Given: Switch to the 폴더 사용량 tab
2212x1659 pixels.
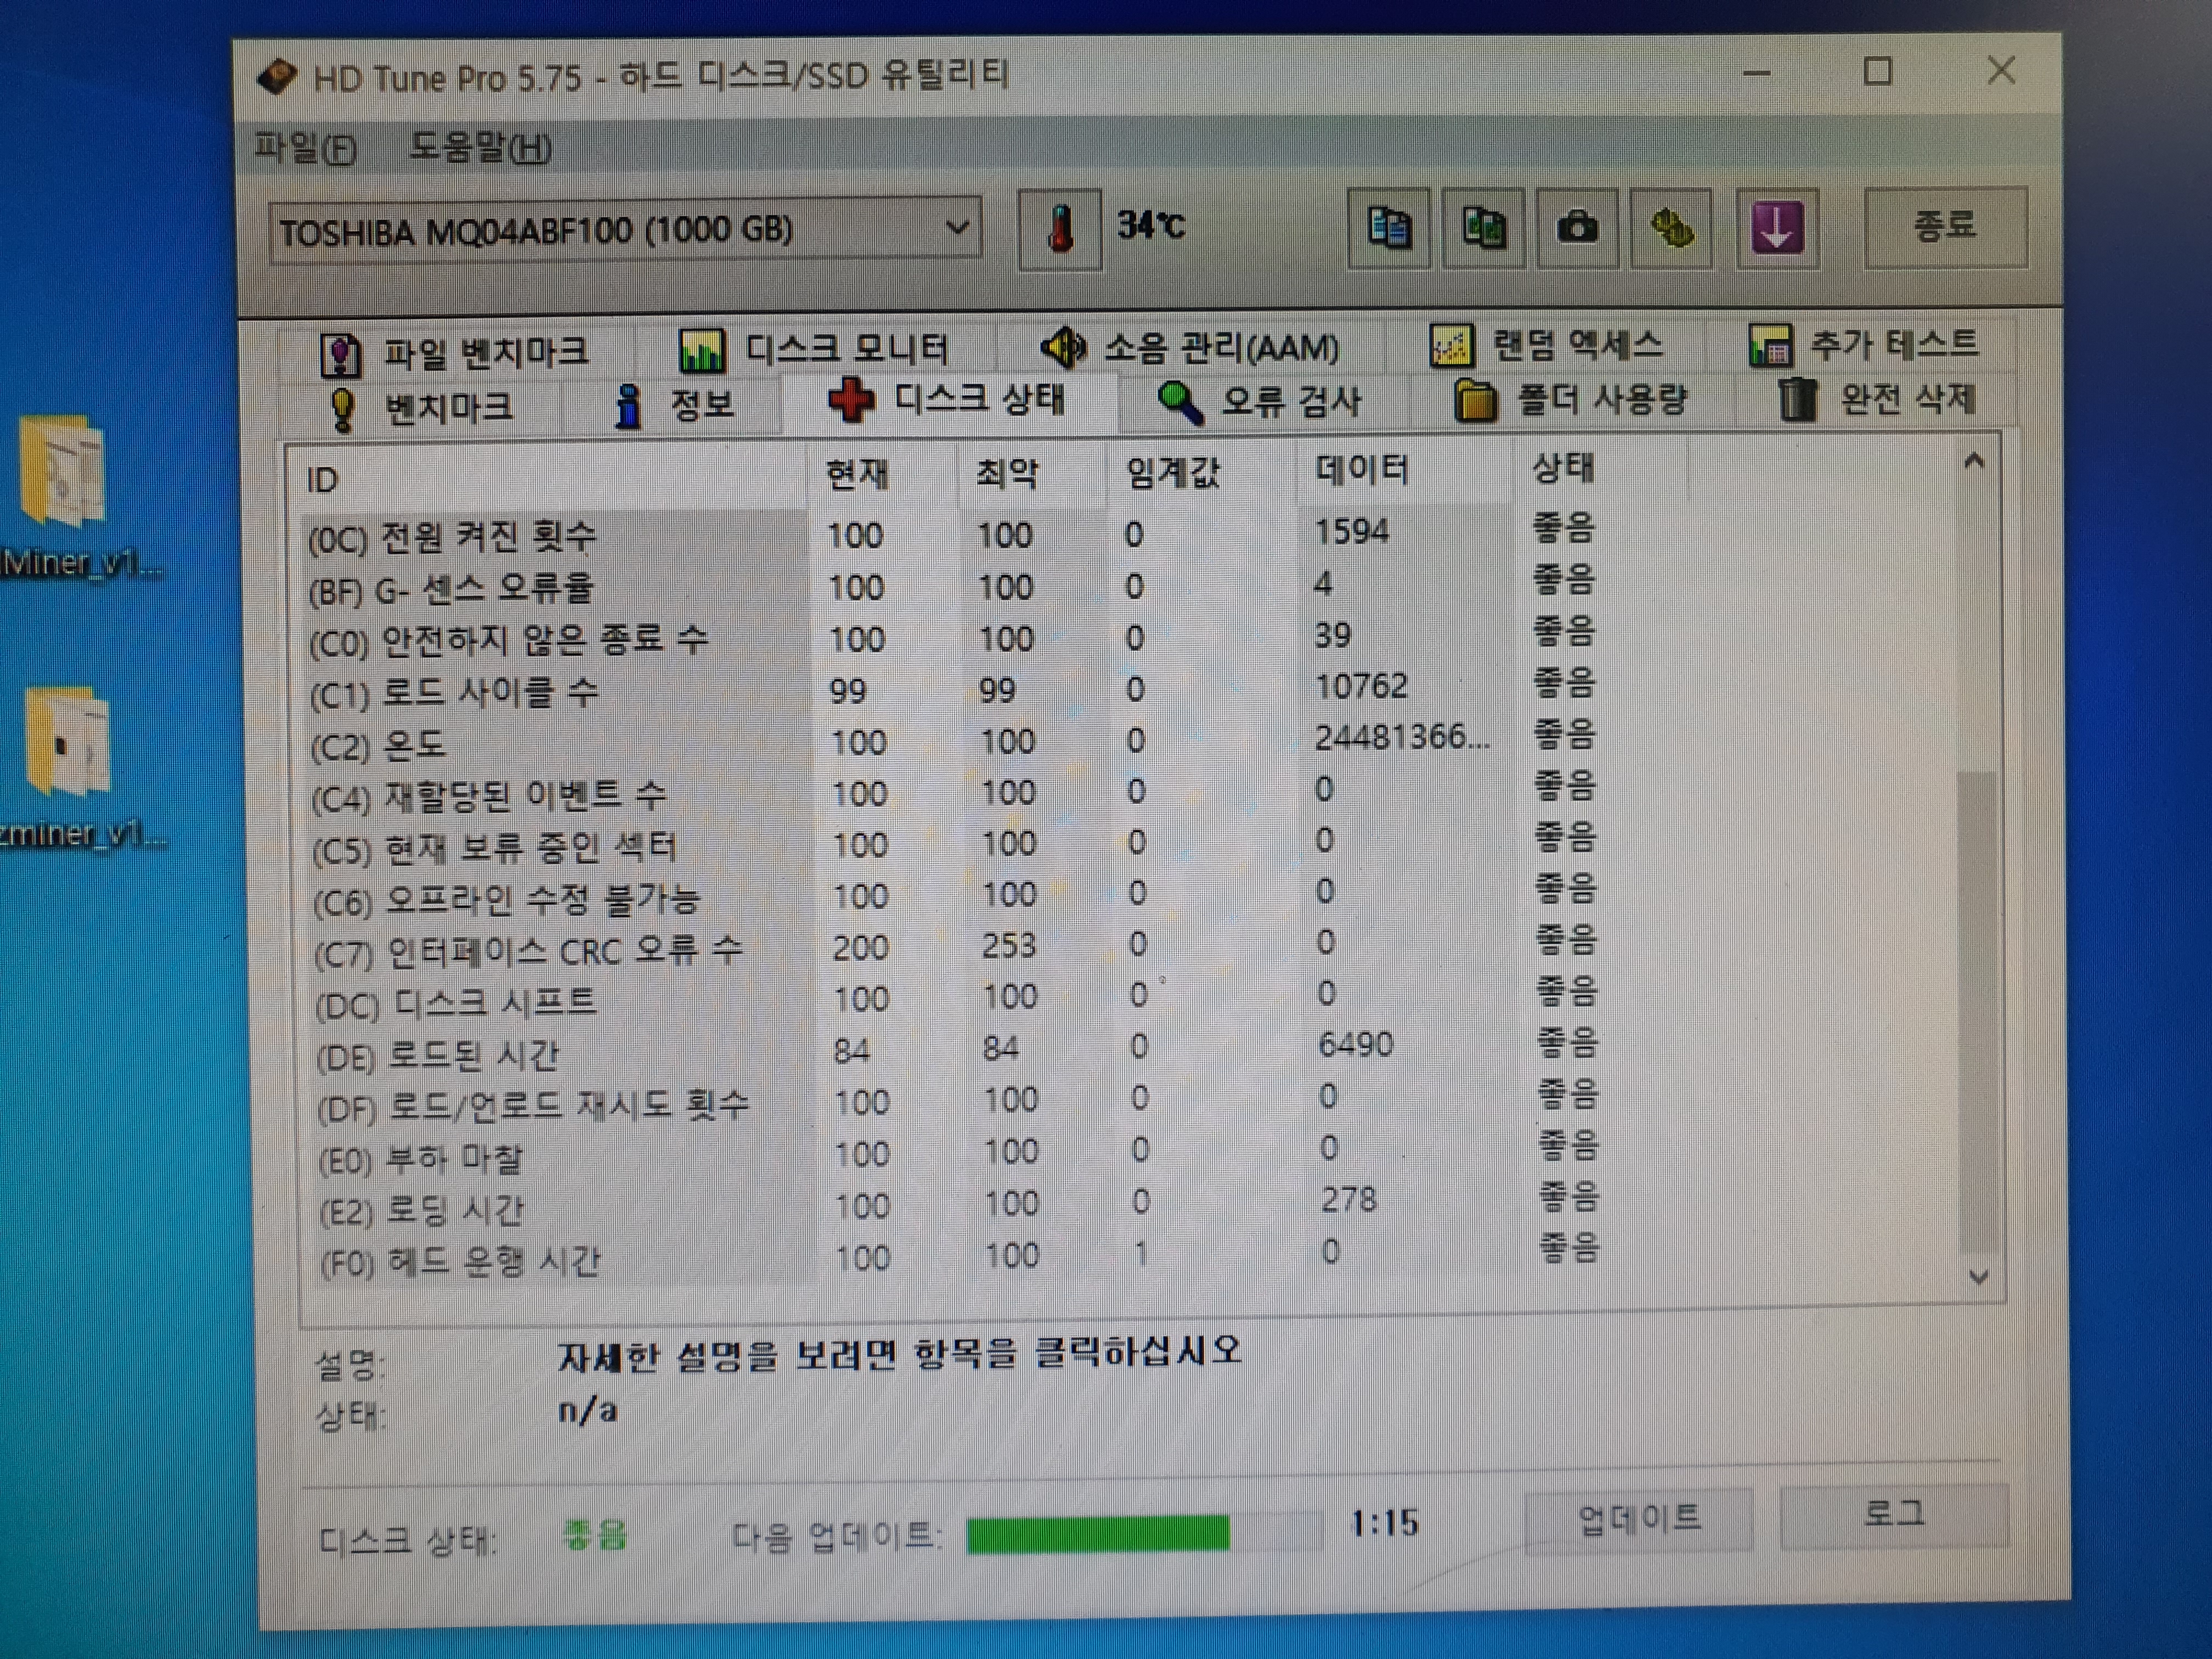Looking at the screenshot, I should tap(1571, 400).
